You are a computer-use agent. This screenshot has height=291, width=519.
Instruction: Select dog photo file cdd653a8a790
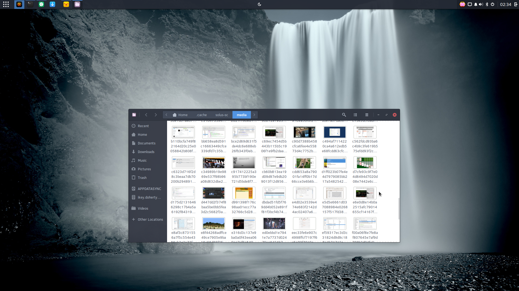[x=304, y=163]
